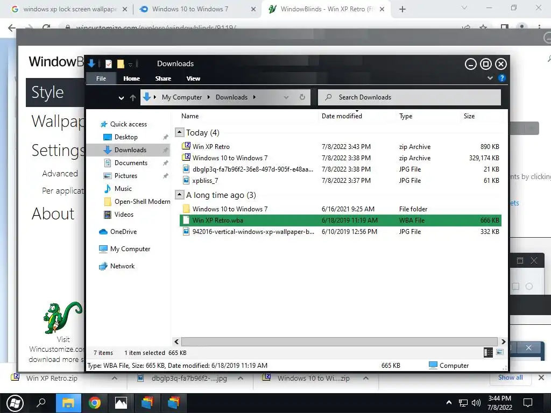Image resolution: width=551 pixels, height=413 pixels.
Task: Open Style section in WindowBlinds
Action: pyautogui.click(x=55, y=92)
